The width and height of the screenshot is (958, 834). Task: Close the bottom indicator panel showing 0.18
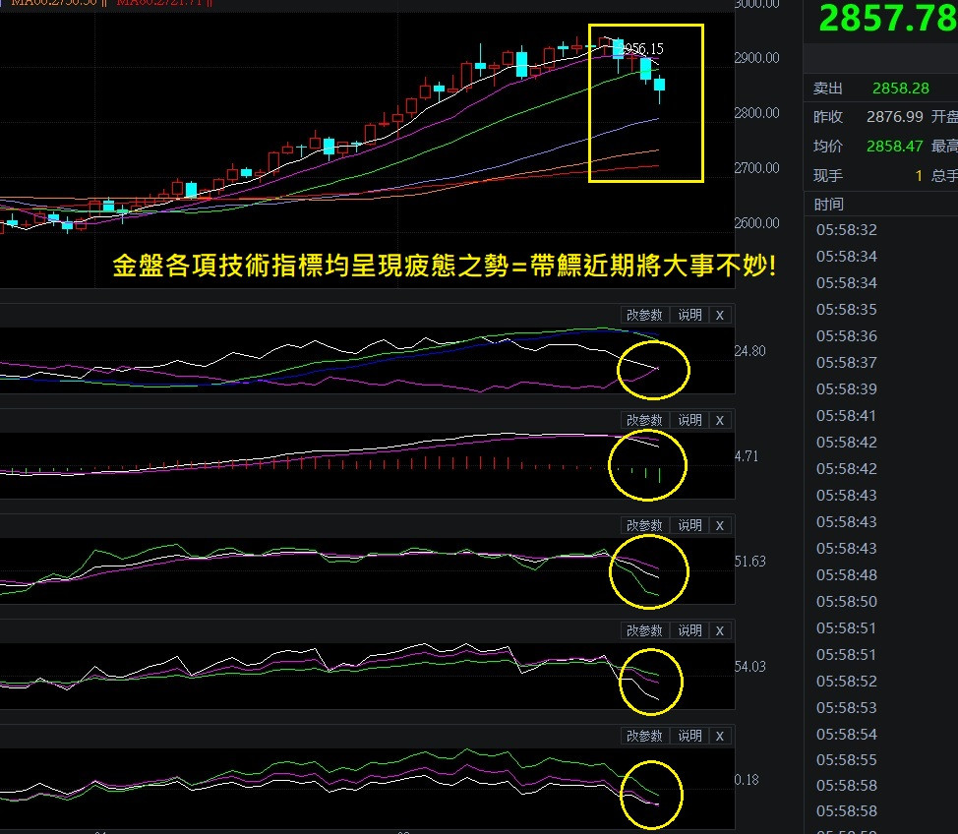tap(720, 736)
